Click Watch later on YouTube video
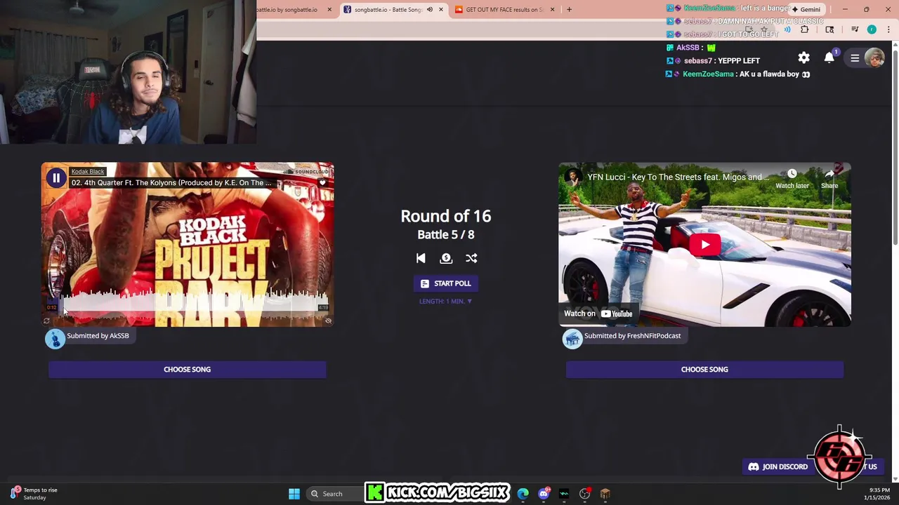 (x=792, y=179)
